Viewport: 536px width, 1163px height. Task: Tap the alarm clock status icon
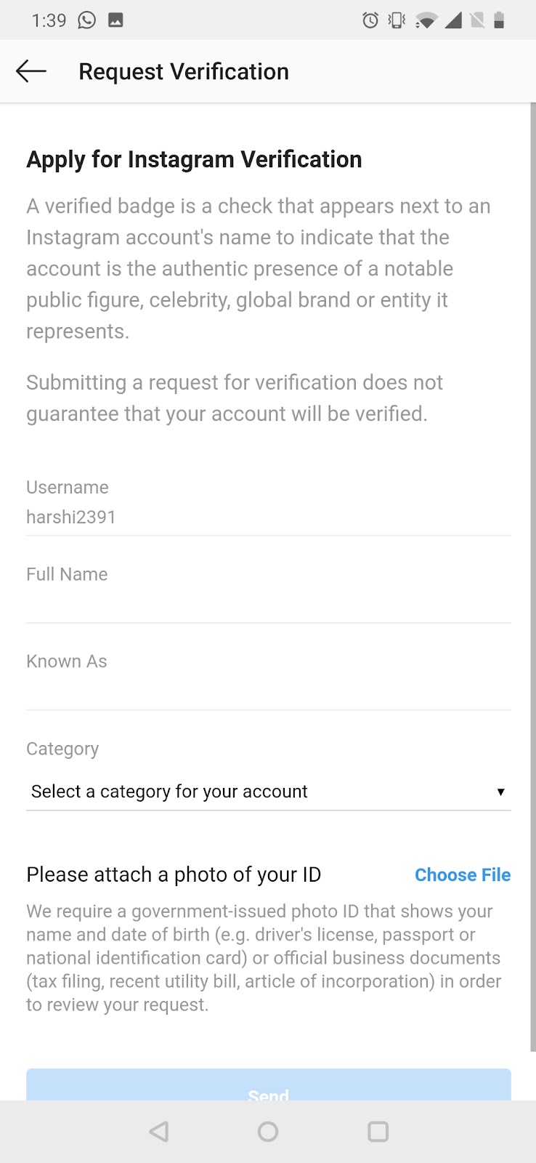pyautogui.click(x=370, y=20)
